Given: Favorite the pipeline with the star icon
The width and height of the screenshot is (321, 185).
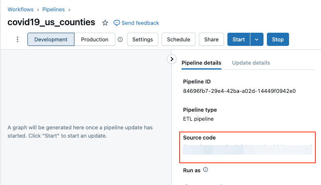Looking at the screenshot, I should (105, 23).
